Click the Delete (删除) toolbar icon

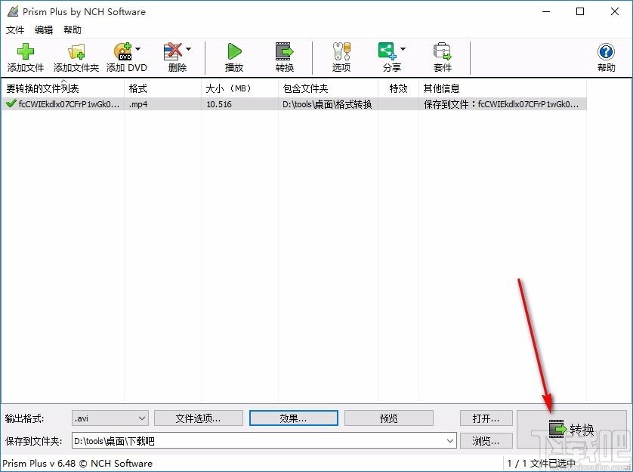click(173, 51)
